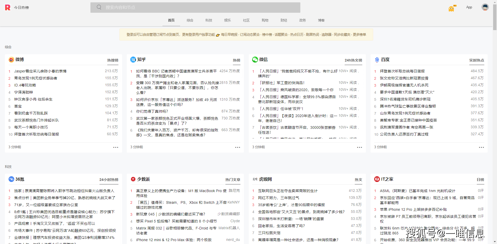
Task: Select the 24小时热榜 tab on the 36氪 card
Action: (109, 180)
